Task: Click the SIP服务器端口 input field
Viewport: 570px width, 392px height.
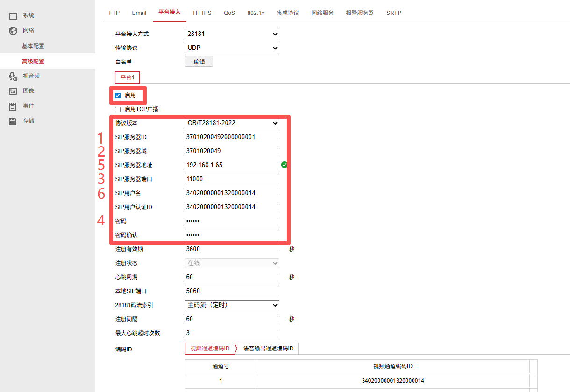Action: tap(232, 179)
